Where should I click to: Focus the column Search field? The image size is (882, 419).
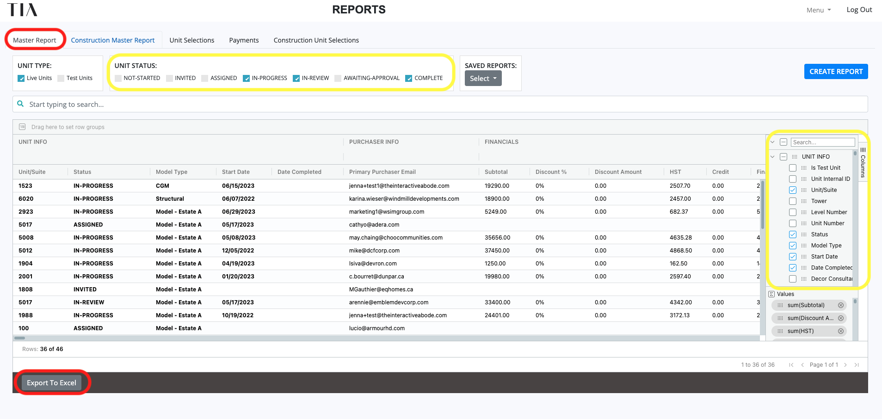point(823,142)
